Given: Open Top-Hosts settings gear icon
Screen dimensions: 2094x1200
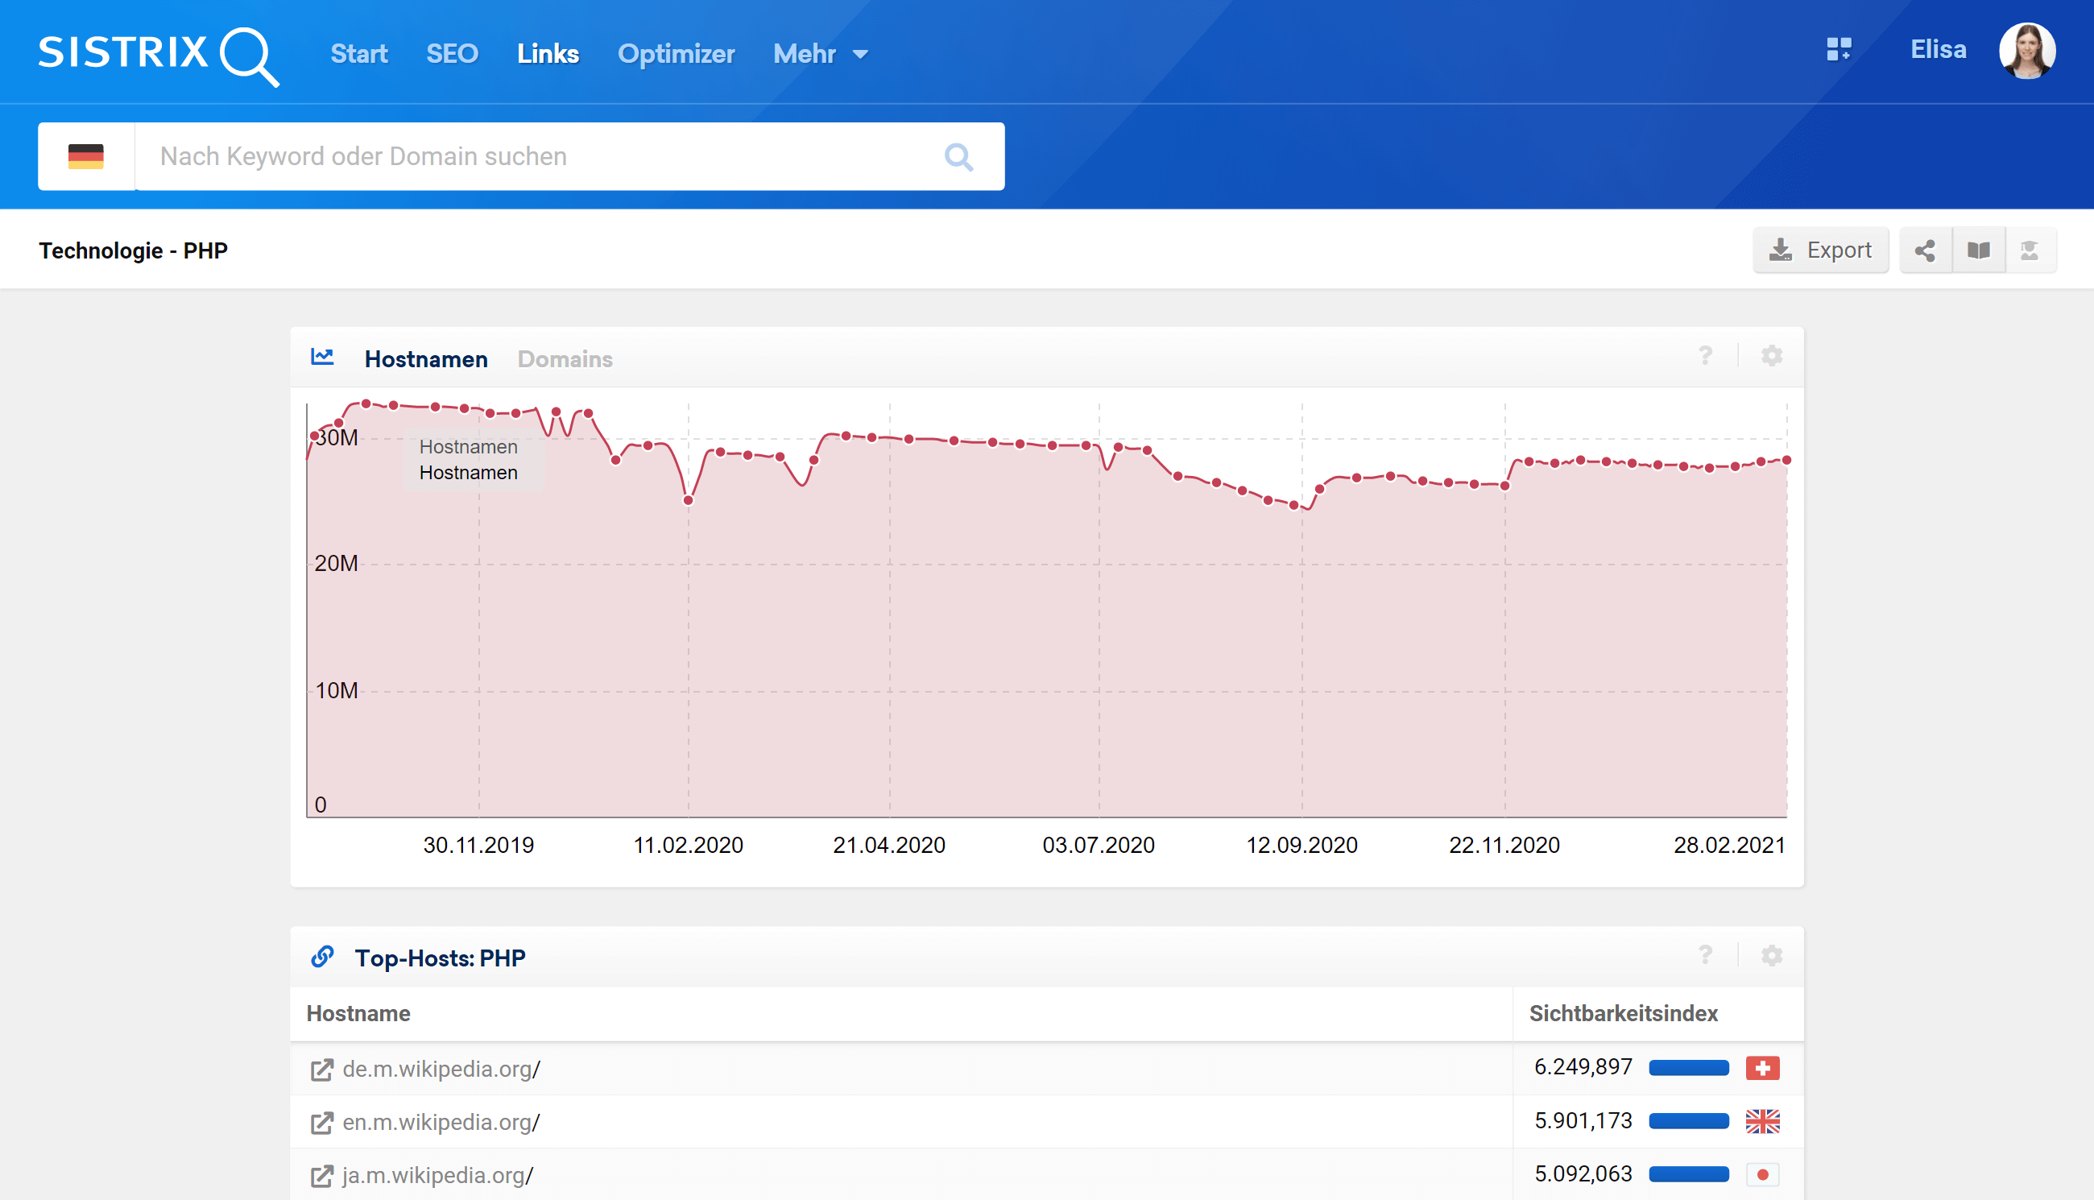Looking at the screenshot, I should click(1772, 955).
